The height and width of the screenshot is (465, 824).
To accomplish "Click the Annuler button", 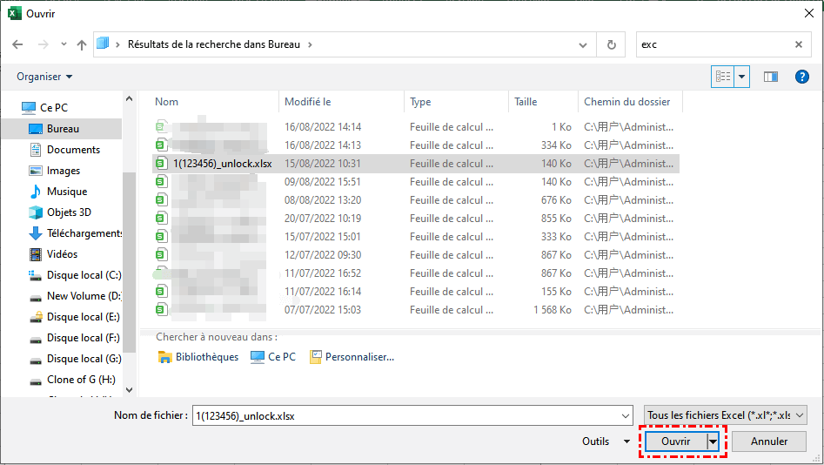I will click(769, 441).
